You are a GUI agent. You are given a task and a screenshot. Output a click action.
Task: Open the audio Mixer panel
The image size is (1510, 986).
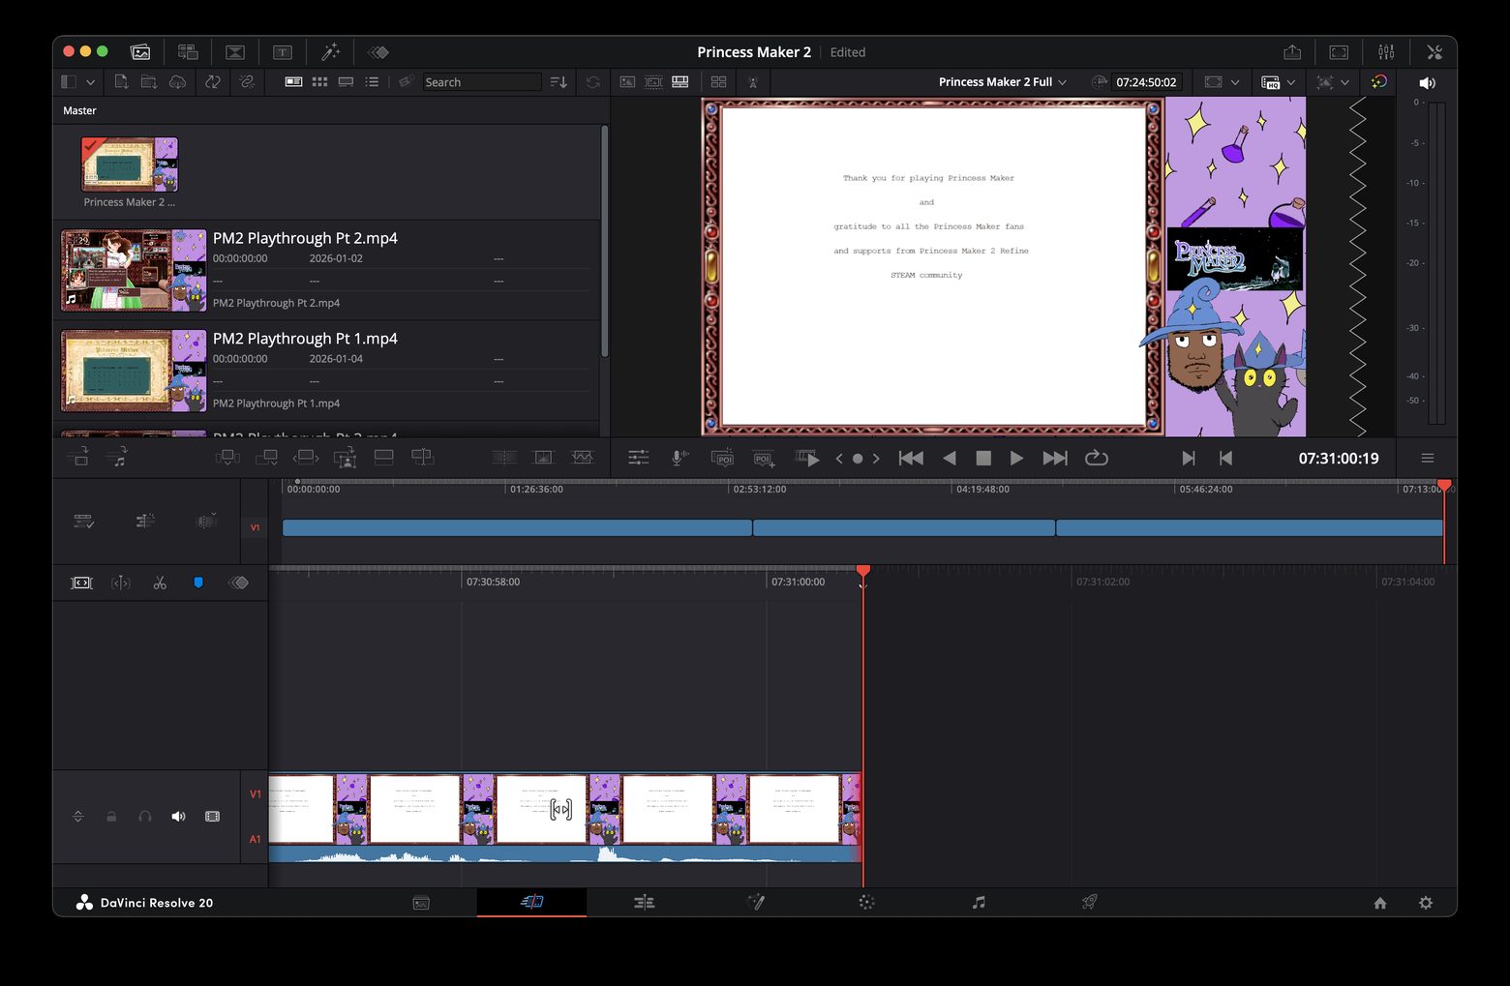click(1386, 52)
